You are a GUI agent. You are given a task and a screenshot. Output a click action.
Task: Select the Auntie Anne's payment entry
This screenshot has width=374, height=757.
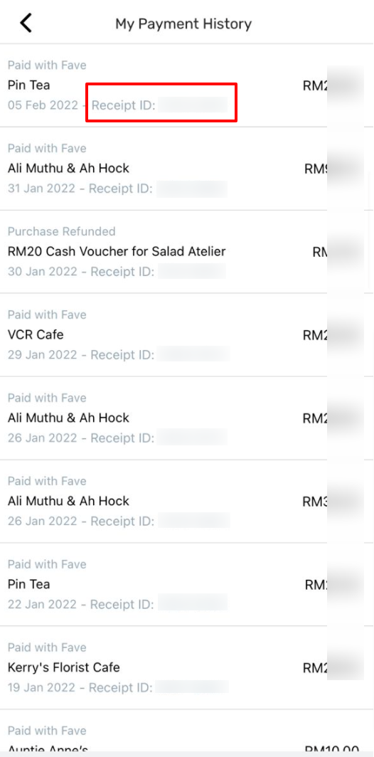pos(187,733)
